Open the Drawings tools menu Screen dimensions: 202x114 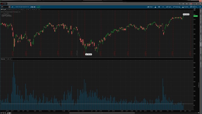pos(177,7)
